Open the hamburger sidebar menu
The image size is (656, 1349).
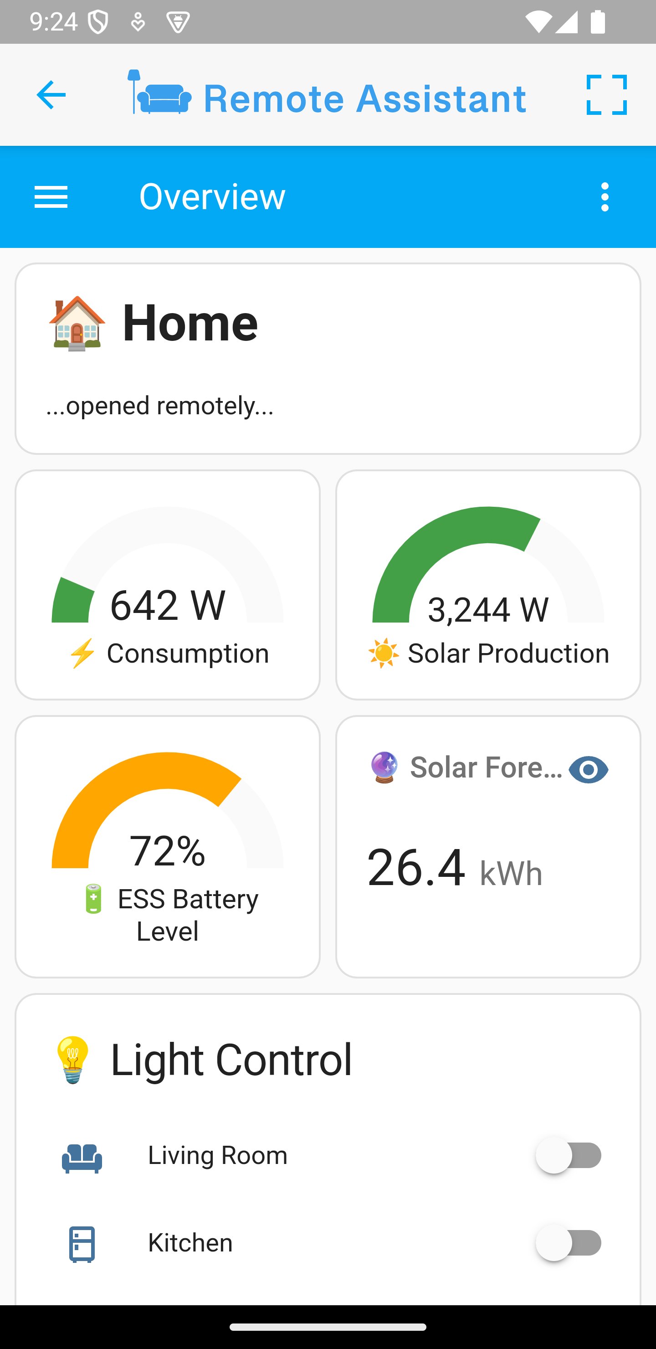tap(51, 197)
